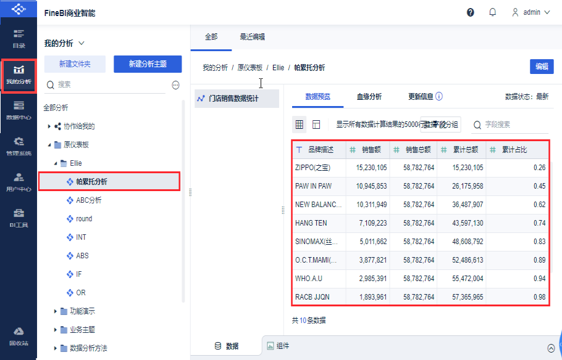This screenshot has height=360, width=562.
Task: Click Ellie in the breadcrumb
Action: coord(278,68)
